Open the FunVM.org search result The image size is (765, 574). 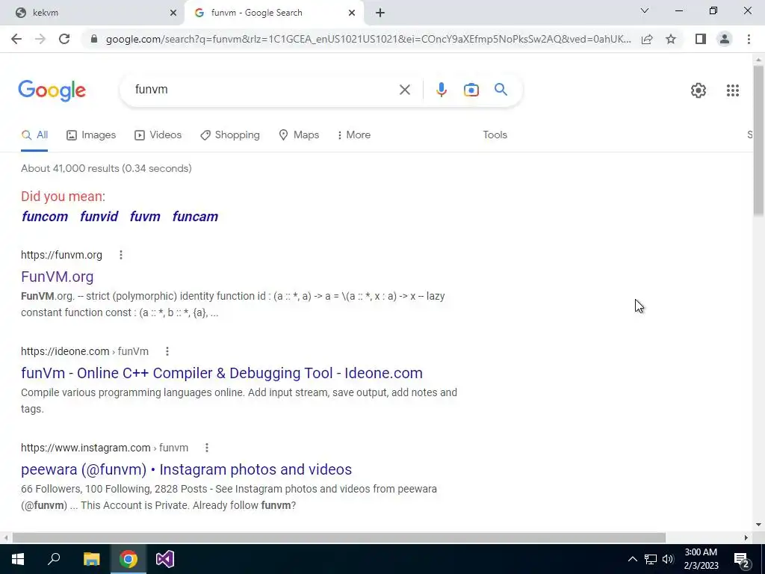pos(57,277)
